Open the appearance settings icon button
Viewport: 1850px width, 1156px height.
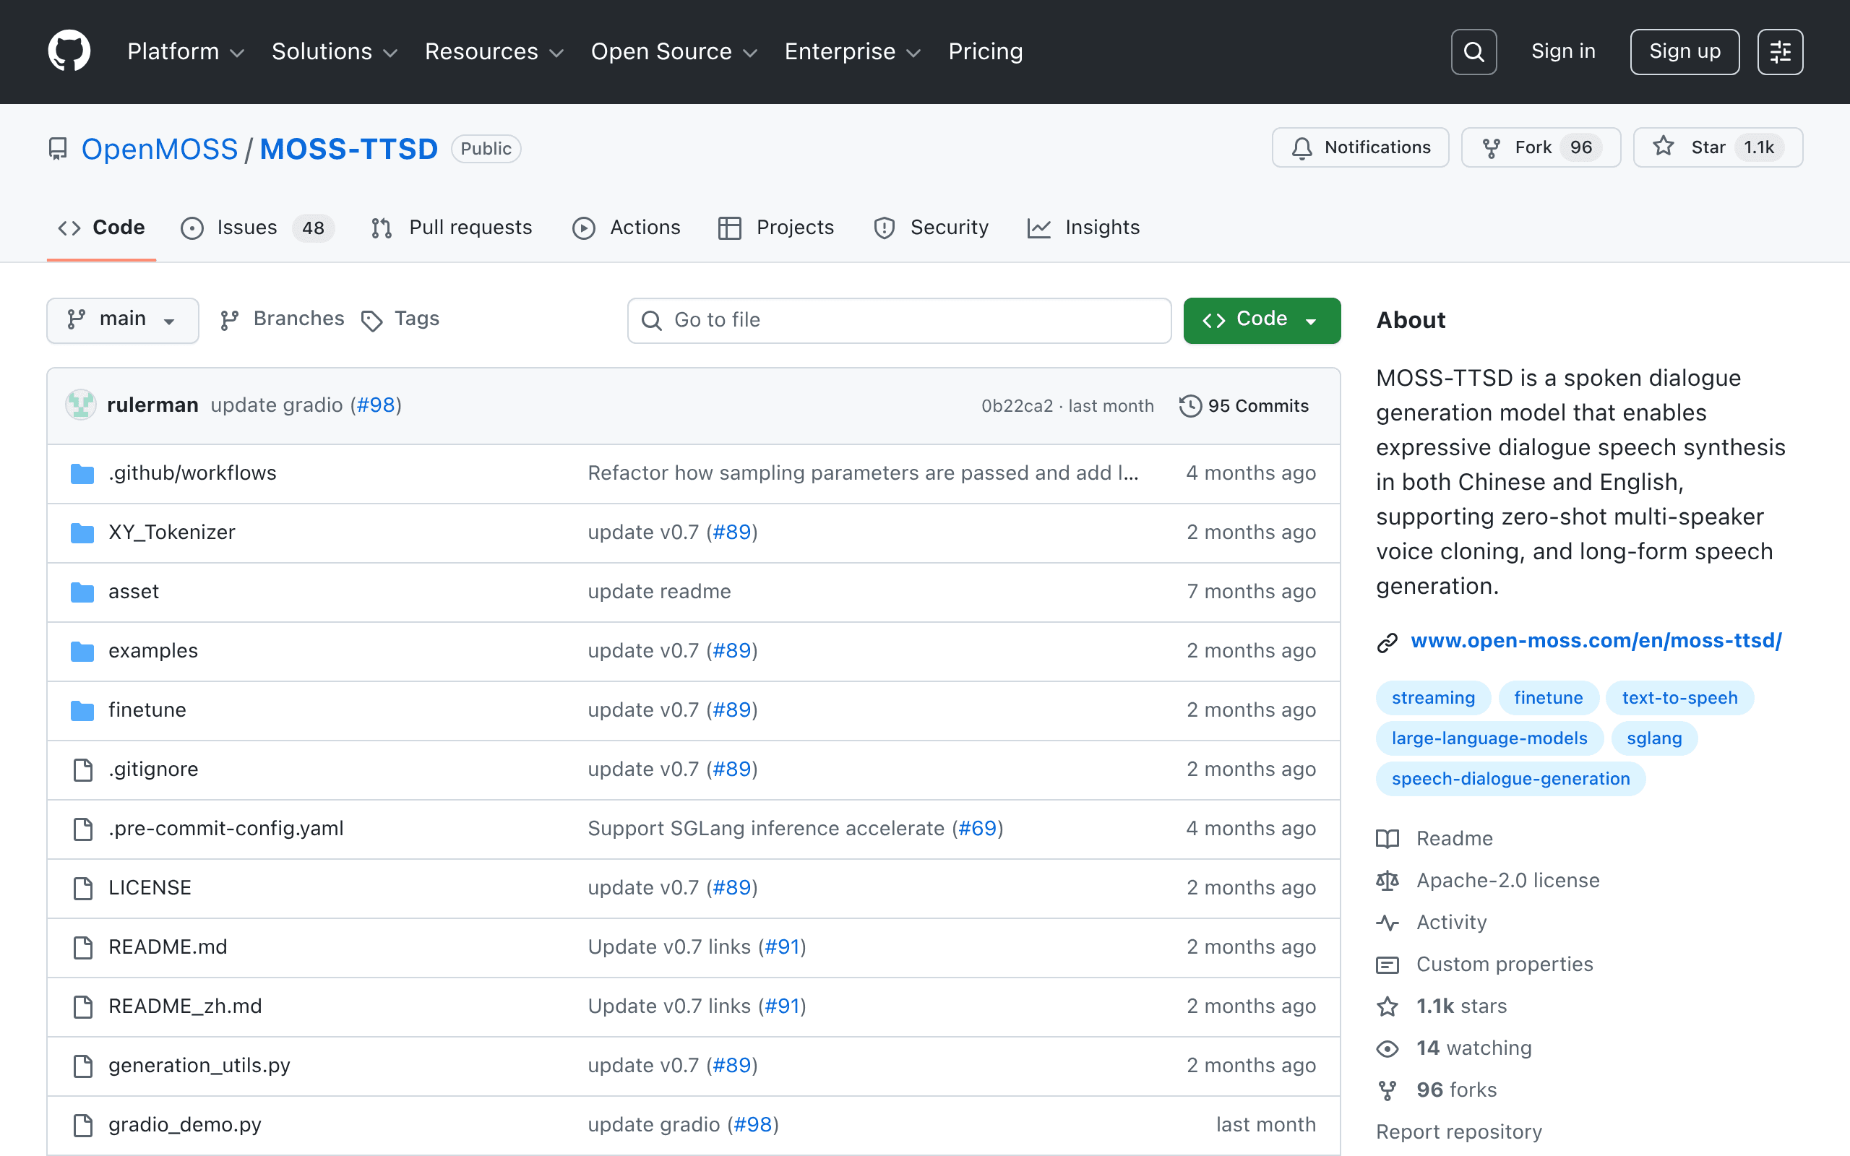[1780, 51]
